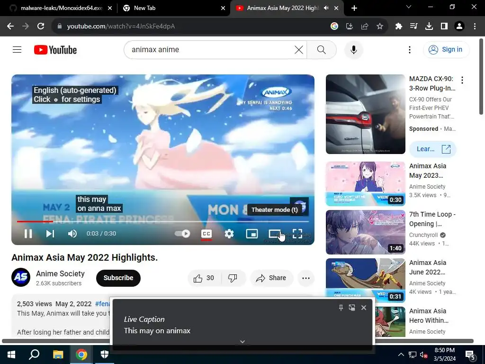Image resolution: width=485 pixels, height=364 pixels.
Task: Bookmark this tab star
Action: pos(380,27)
